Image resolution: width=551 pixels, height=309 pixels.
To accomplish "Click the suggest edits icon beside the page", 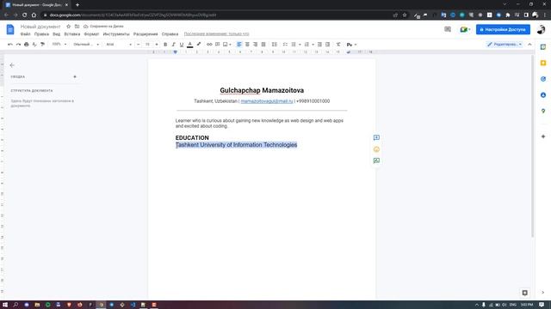I will [376, 161].
